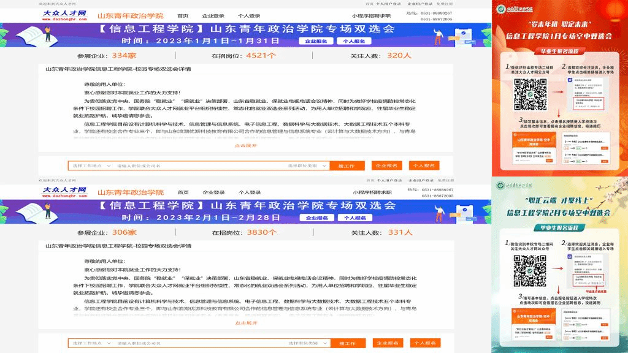Open 企业登录 in February page navigation bar

(x=213, y=192)
